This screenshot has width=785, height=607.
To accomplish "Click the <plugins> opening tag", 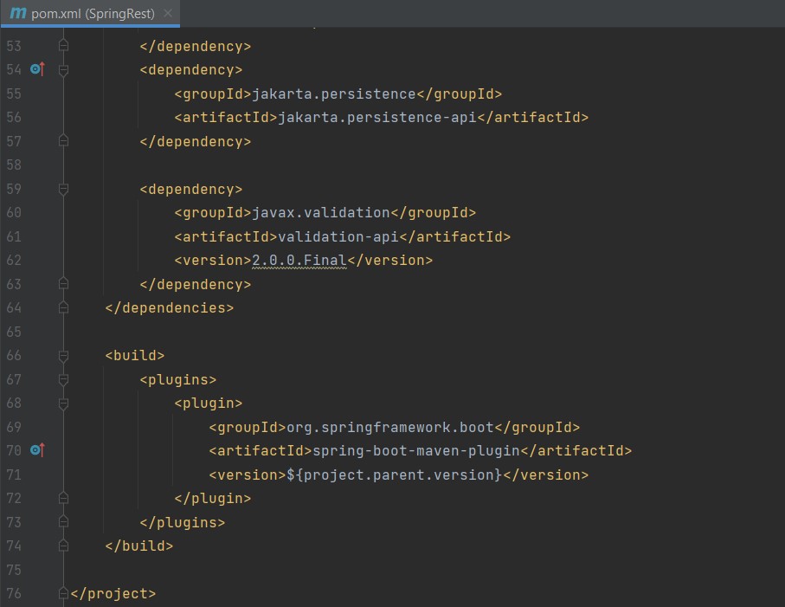I will [x=178, y=379].
